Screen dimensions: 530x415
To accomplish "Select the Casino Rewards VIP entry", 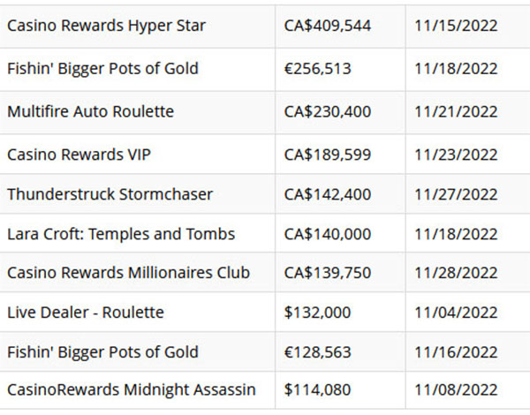I will (x=79, y=155).
